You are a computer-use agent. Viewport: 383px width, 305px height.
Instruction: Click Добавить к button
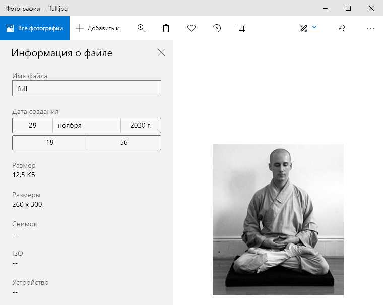97,28
